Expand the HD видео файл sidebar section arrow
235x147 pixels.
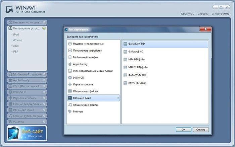tap(44, 110)
